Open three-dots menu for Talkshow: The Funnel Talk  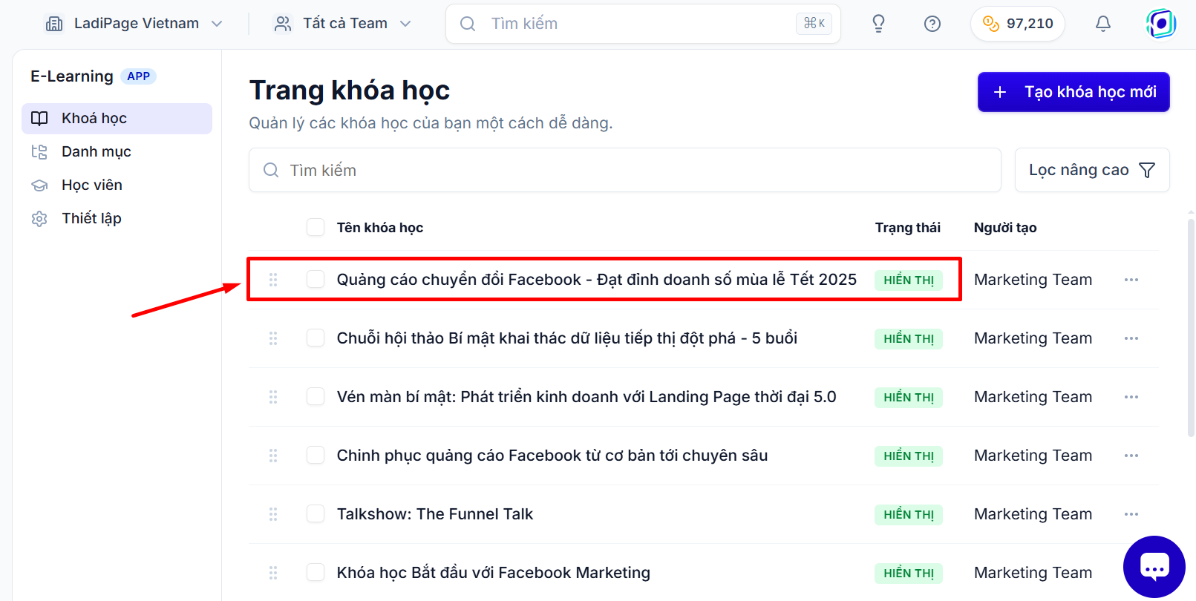click(1131, 514)
